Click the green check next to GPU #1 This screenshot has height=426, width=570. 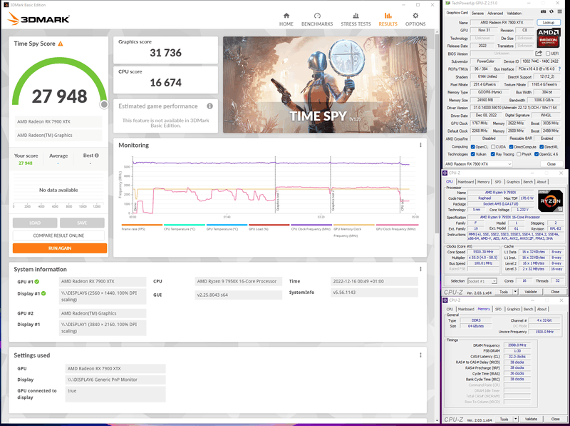pyautogui.click(x=37, y=281)
